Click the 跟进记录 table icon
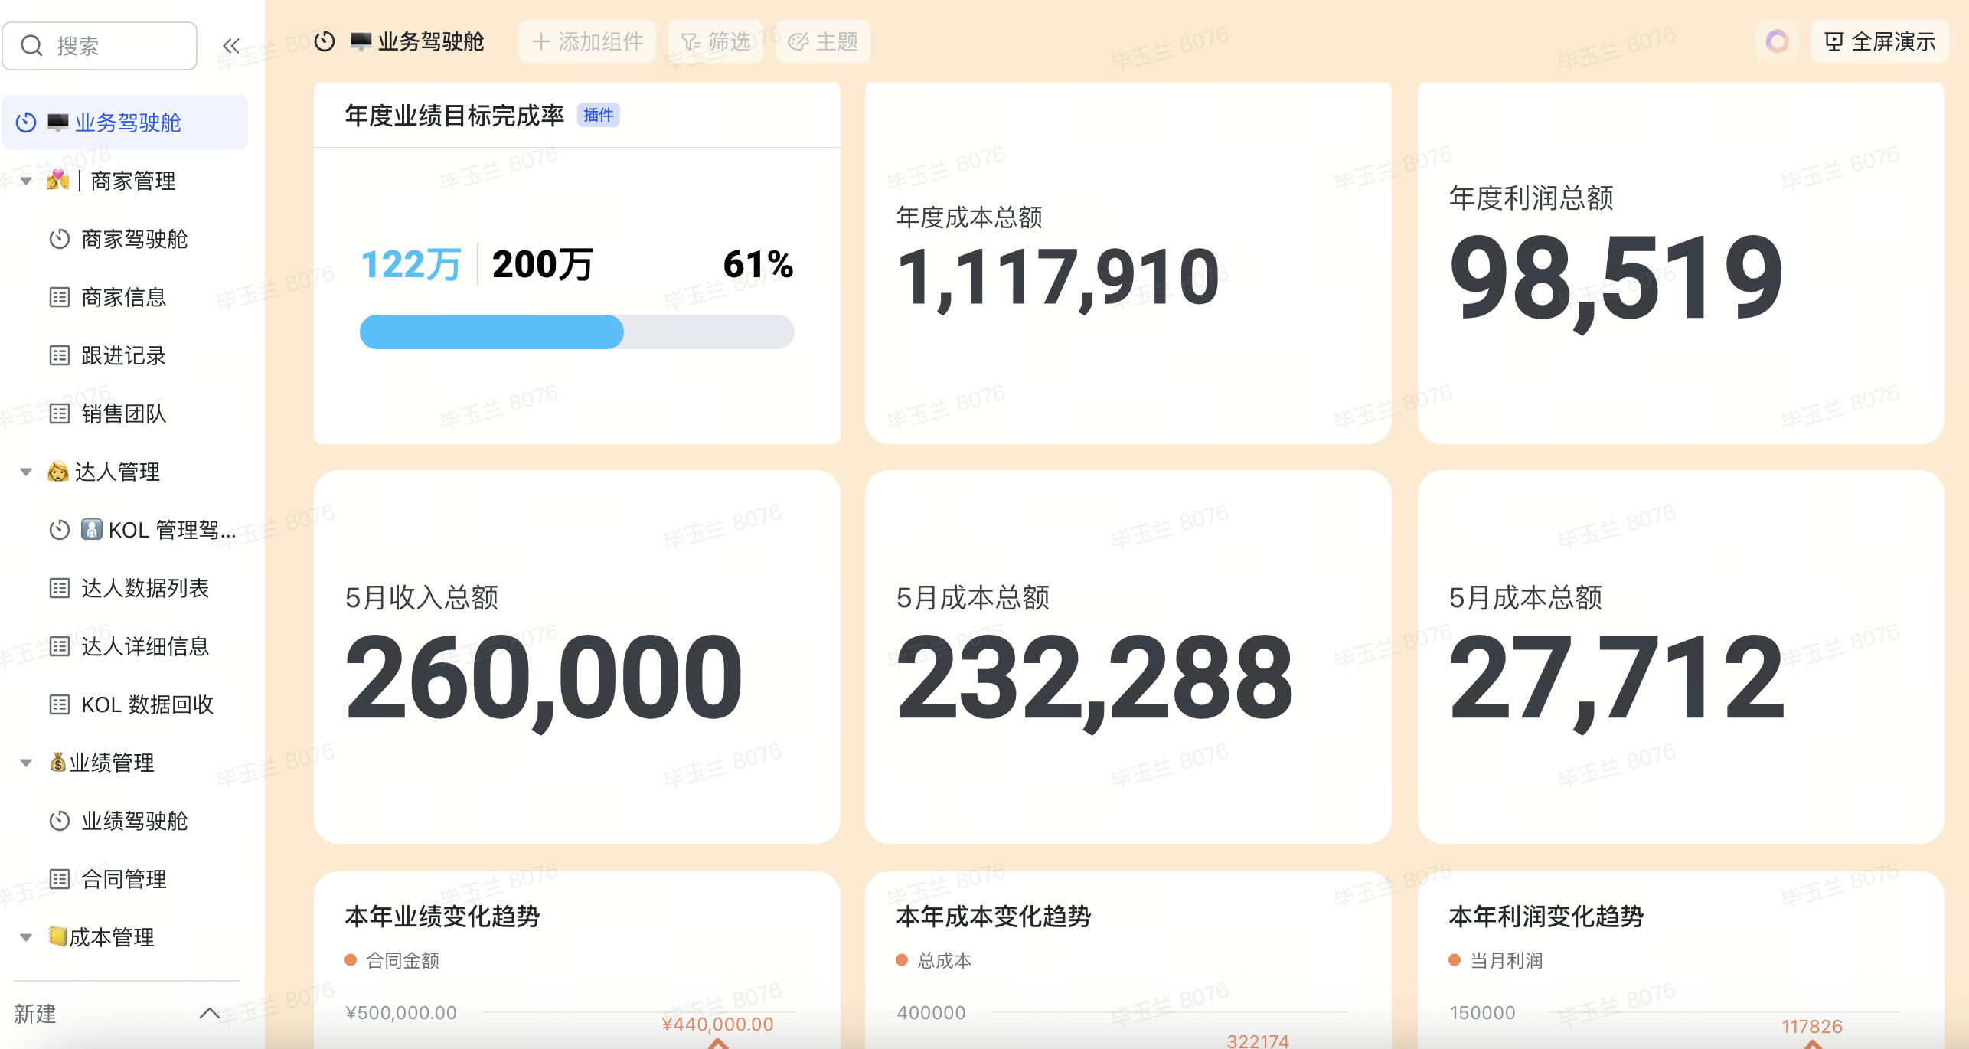Image resolution: width=1969 pixels, height=1049 pixels. [x=60, y=355]
